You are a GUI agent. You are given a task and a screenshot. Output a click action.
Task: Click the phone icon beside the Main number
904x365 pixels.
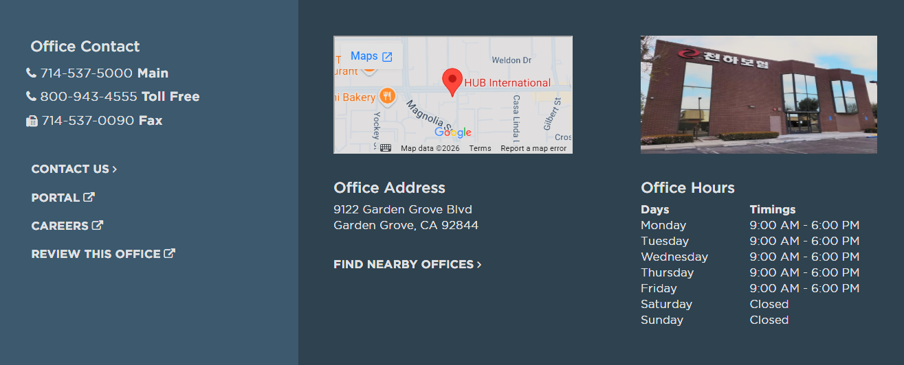click(x=31, y=73)
